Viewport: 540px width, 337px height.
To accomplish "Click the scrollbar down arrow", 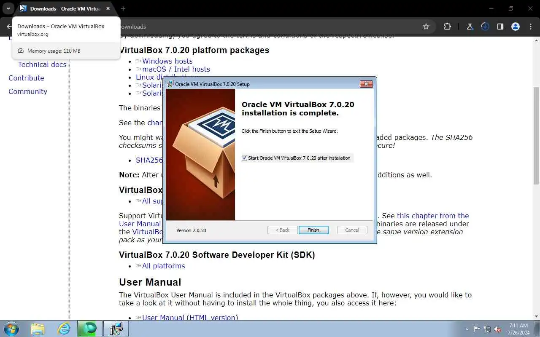I will pos(536,316).
